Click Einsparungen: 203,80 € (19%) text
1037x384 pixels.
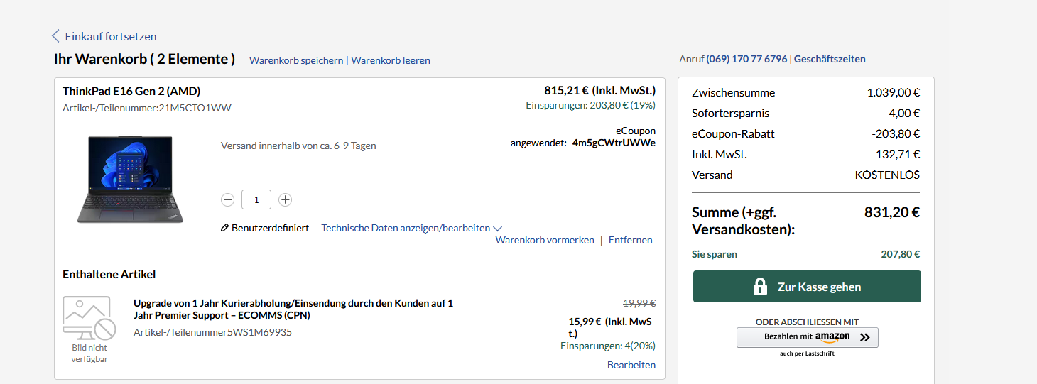tap(591, 105)
